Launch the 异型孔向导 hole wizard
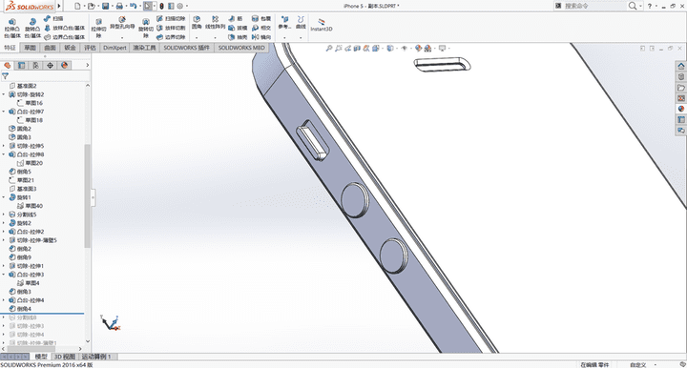687x368 pixels. click(122, 23)
